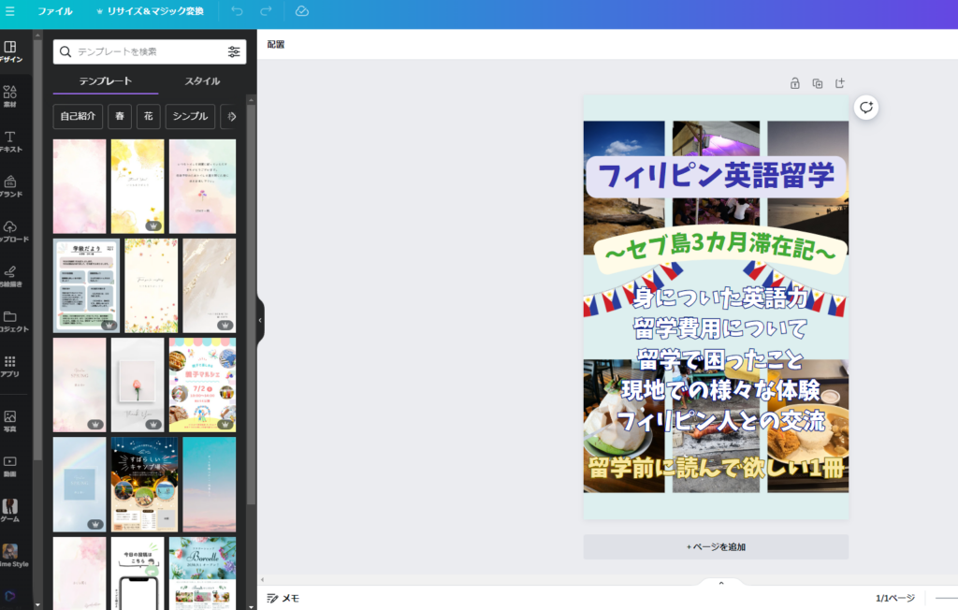This screenshot has width=958, height=610.
Task: Open the 素材 elements panel
Action: 10,96
